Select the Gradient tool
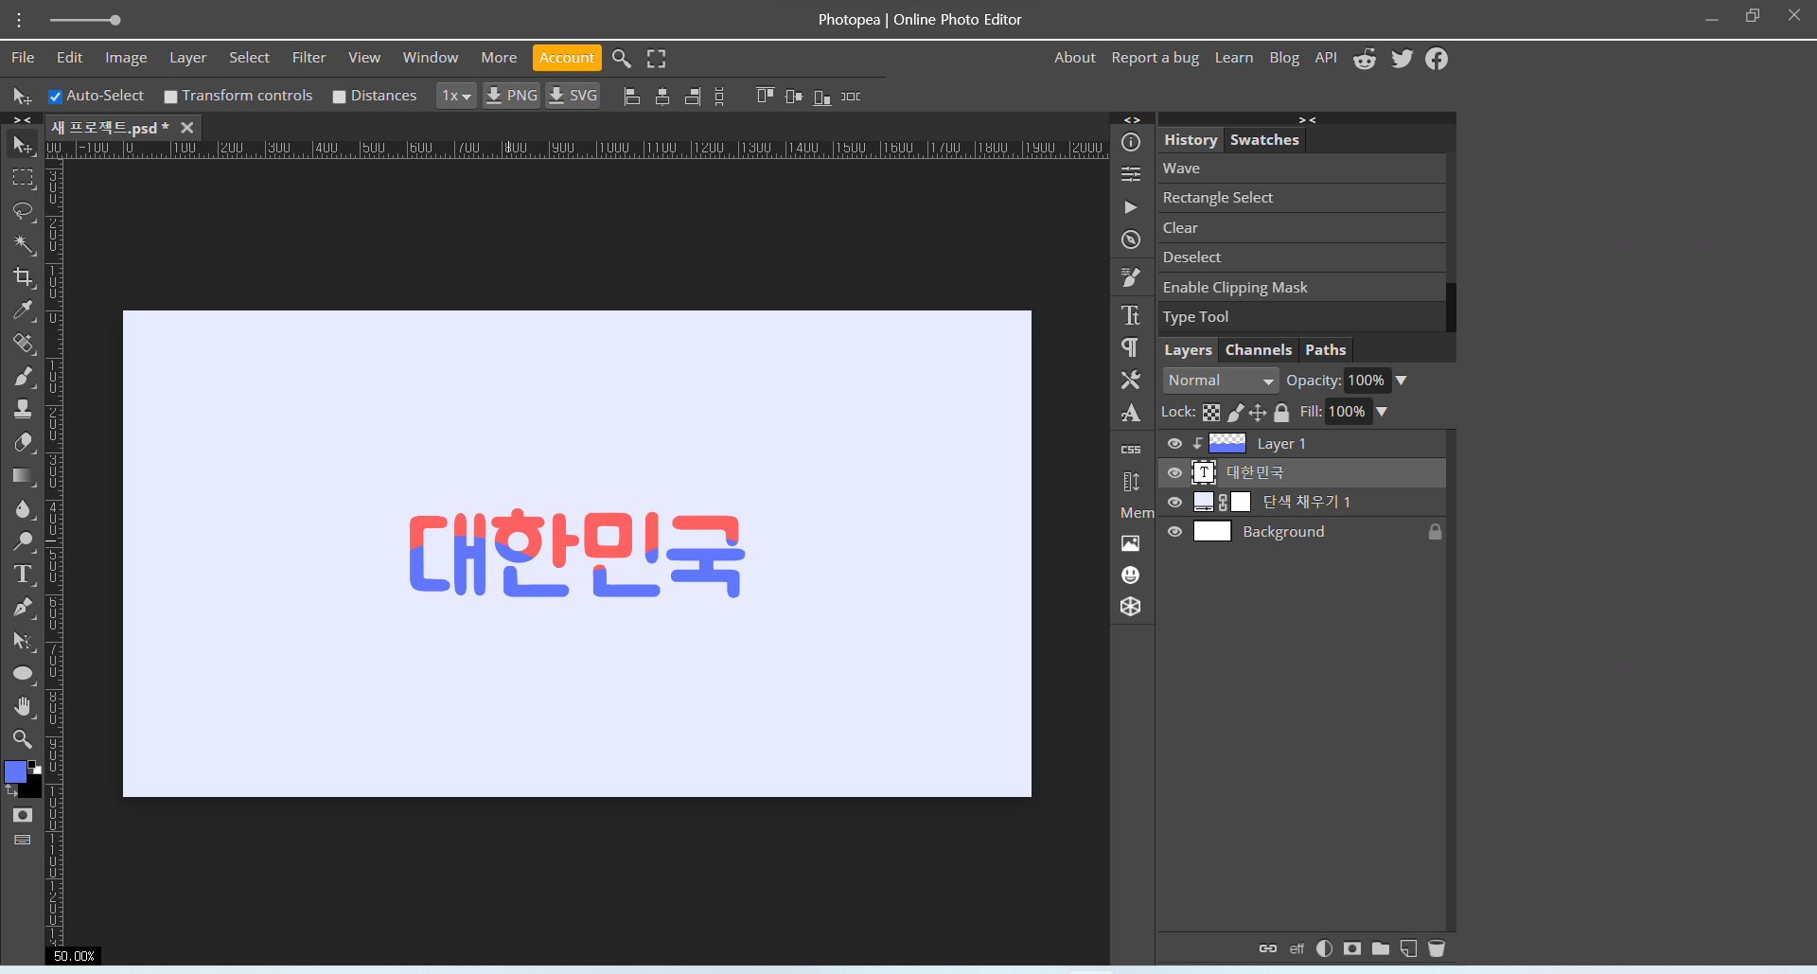This screenshot has height=974, width=1817. [23, 475]
